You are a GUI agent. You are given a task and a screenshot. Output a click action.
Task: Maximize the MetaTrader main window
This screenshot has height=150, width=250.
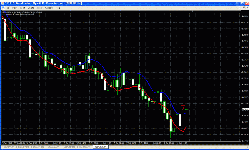(x=242, y=3)
